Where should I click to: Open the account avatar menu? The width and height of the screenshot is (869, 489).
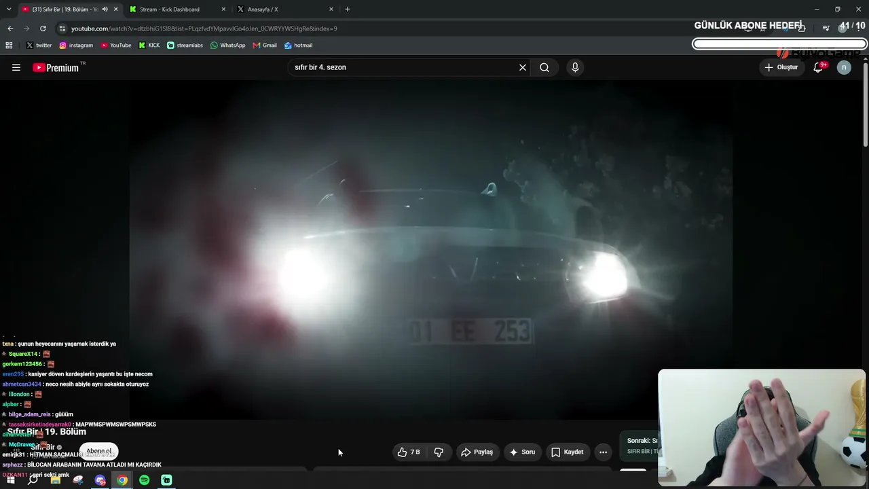click(x=844, y=67)
